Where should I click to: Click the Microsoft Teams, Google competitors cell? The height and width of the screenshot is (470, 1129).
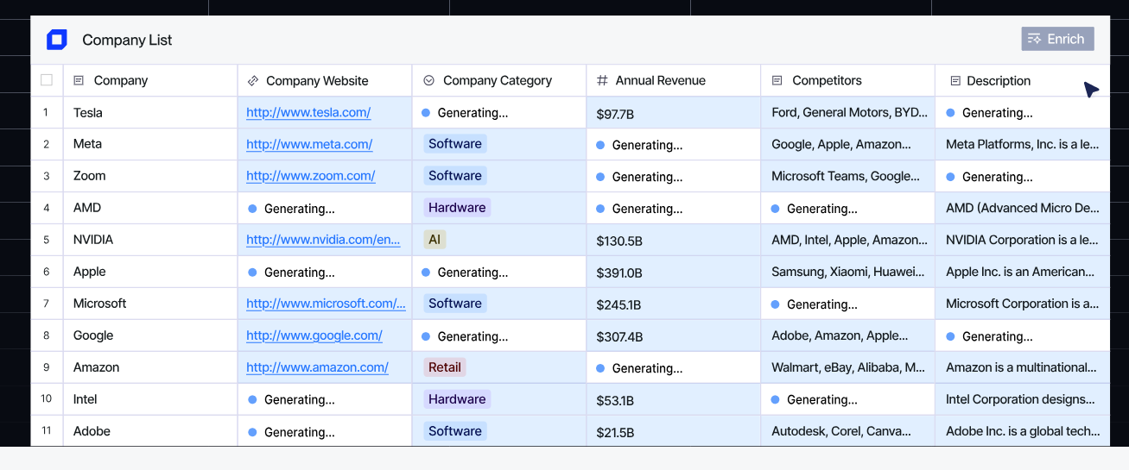(x=848, y=176)
